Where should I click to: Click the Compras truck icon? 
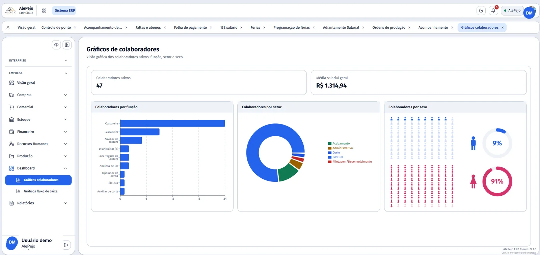point(11,95)
